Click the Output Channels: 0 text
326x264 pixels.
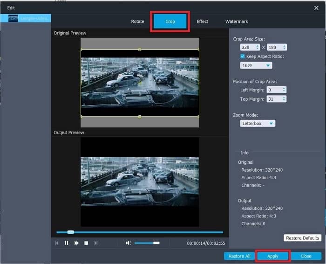coord(253,223)
